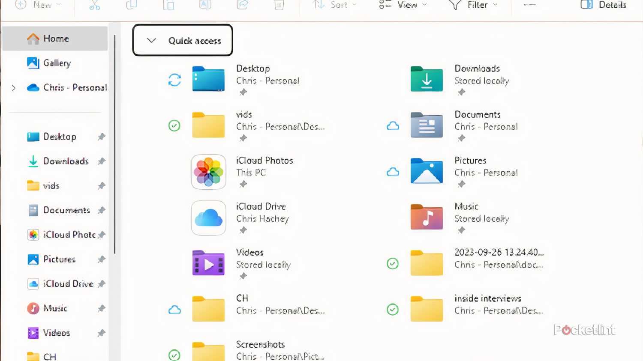Viewport: 643px width, 361px height.
Task: Open the iCloud Drive item in the sidebar
Action: (69, 283)
